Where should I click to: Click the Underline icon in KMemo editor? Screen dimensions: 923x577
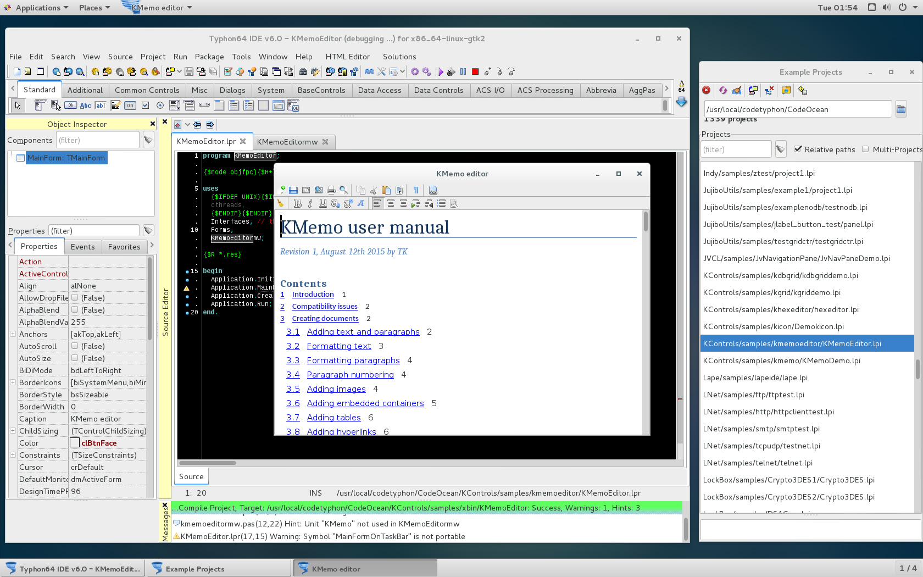click(x=323, y=203)
